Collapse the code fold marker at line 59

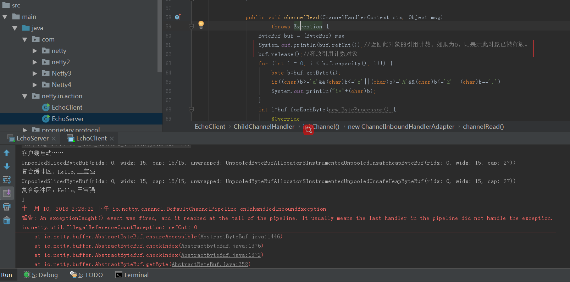(191, 27)
